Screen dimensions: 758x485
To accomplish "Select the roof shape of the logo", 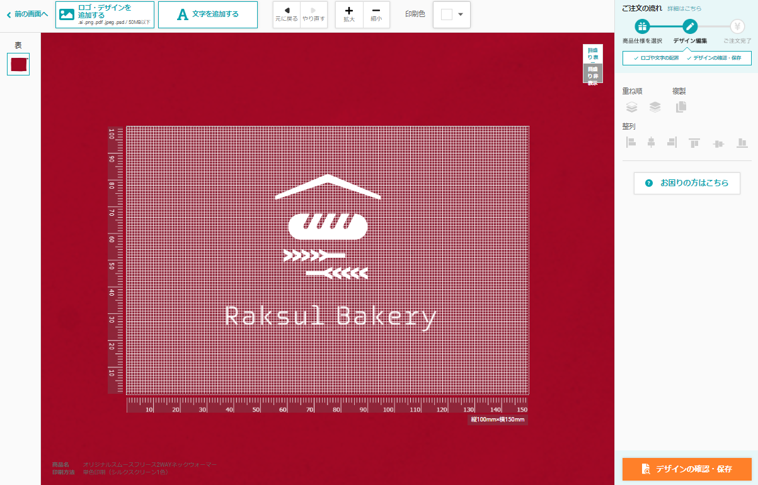I will click(x=328, y=186).
